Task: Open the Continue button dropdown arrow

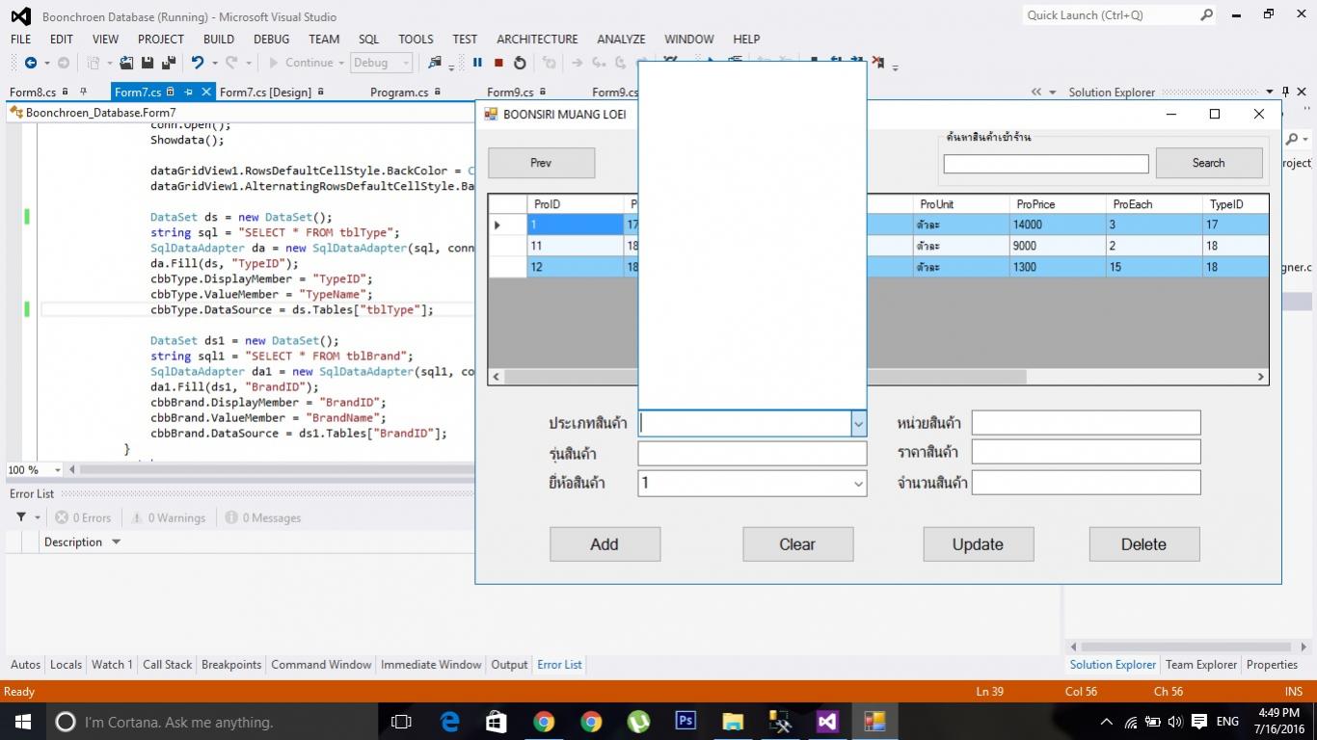Action: (x=340, y=63)
